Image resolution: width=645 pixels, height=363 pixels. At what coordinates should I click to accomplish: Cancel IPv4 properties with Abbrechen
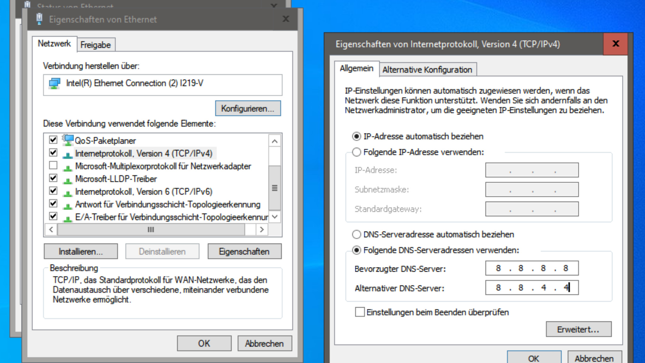tap(594, 357)
